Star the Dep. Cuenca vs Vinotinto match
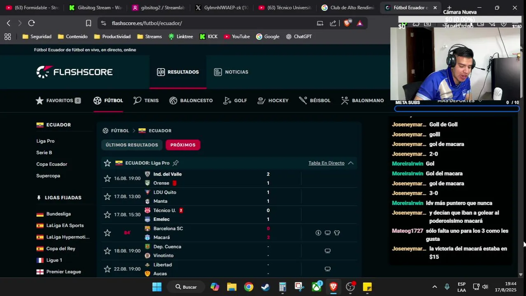526x296 pixels. point(107,251)
